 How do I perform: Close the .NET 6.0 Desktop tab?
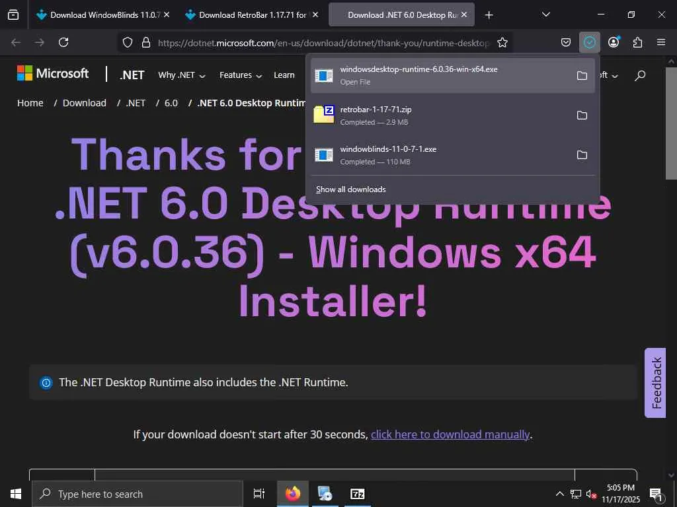464,15
